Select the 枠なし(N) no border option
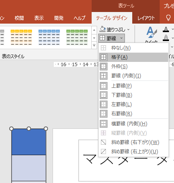Viewport: 174px width, 183px height. [x=134, y=48]
